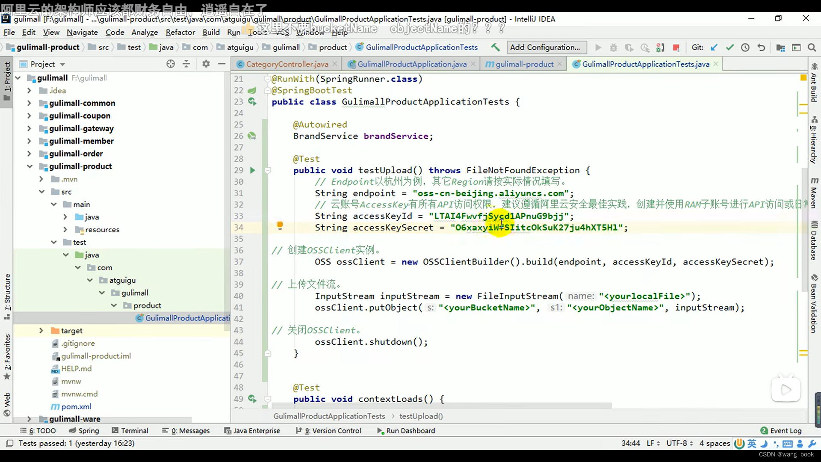The width and height of the screenshot is (821, 462).
Task: Toggle the Terminal tool window
Action: 130,431
